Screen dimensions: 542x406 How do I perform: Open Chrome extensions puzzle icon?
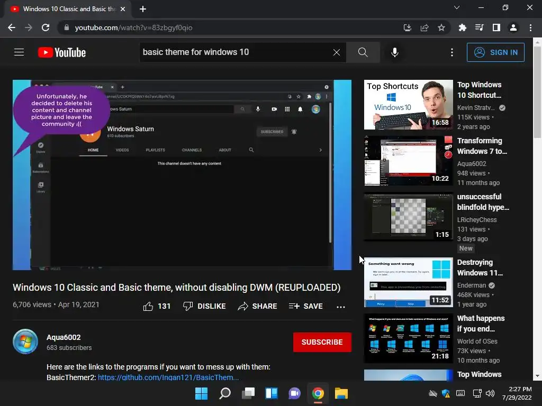pyautogui.click(x=462, y=27)
